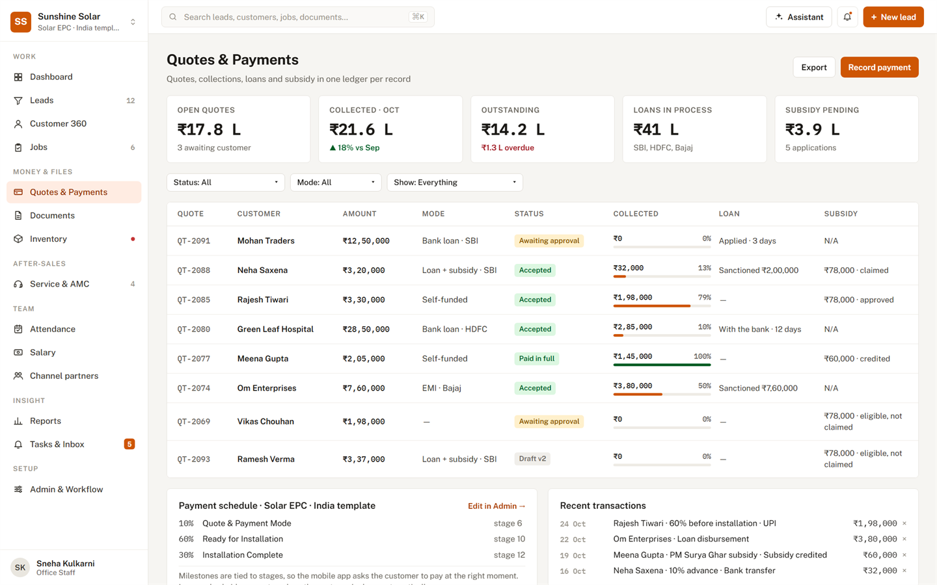This screenshot has width=937, height=585.
Task: Open Sneha Kulkarni user profile
Action: click(74, 567)
